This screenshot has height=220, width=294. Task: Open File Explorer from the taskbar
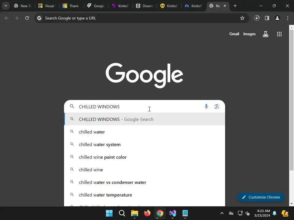click(135, 213)
